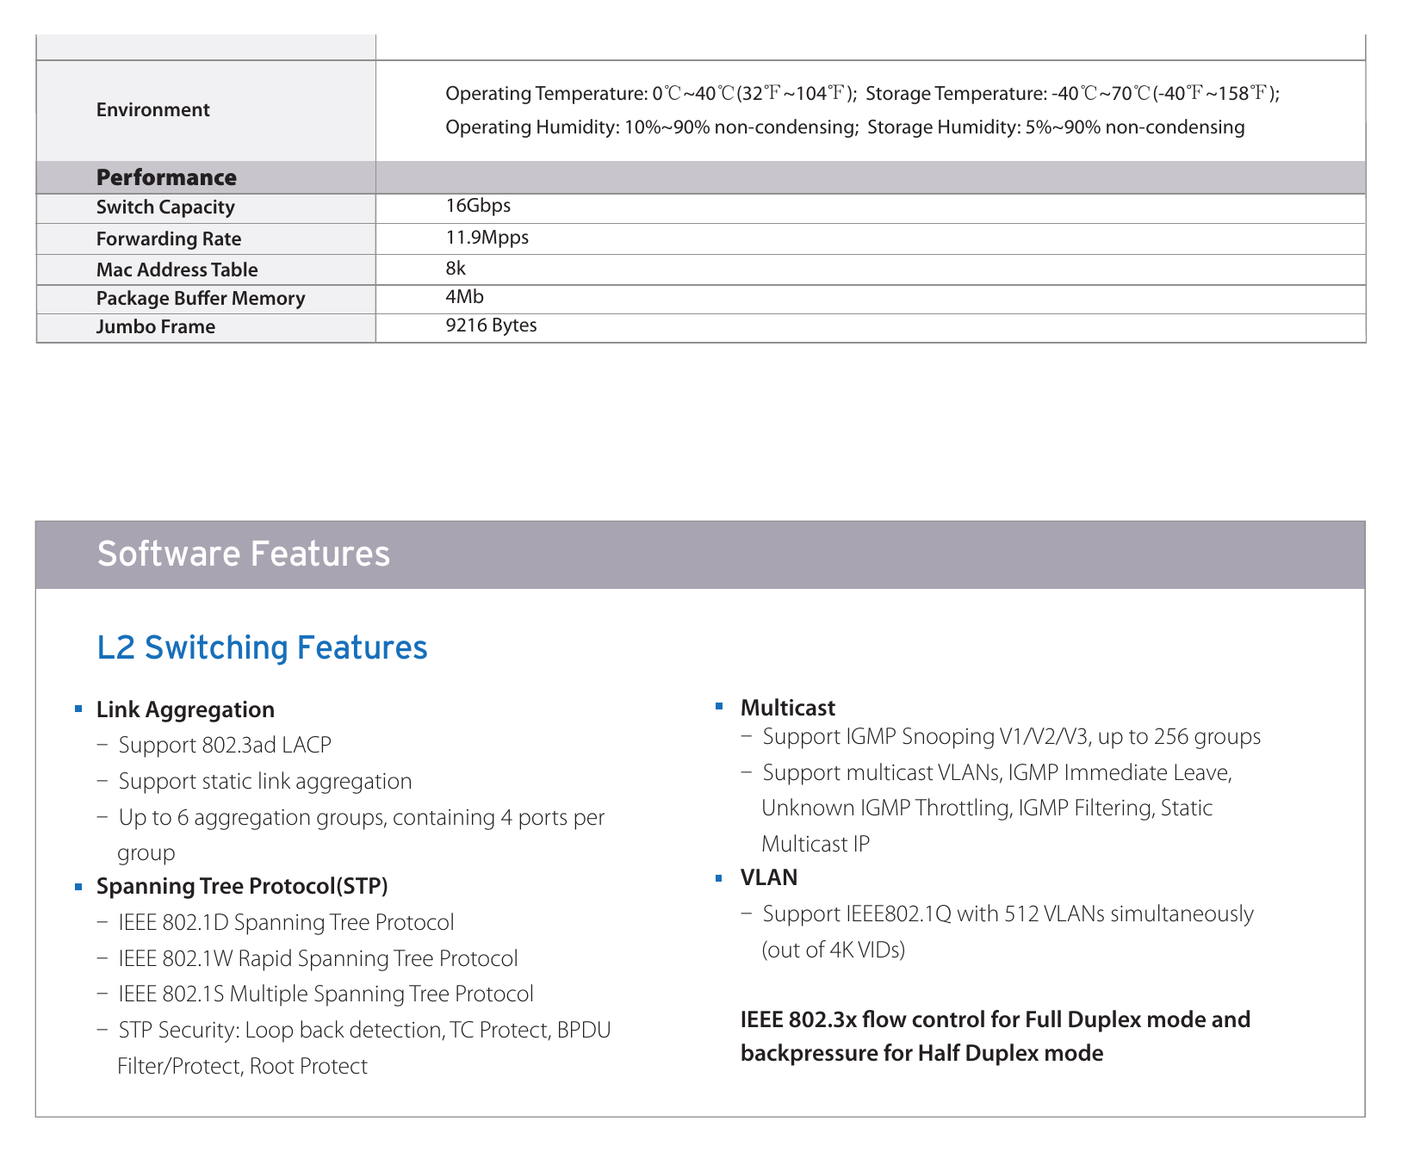Click the 11.9Mpps forwarding rate value
Viewport: 1402px width, 1152px height.
coord(487,238)
